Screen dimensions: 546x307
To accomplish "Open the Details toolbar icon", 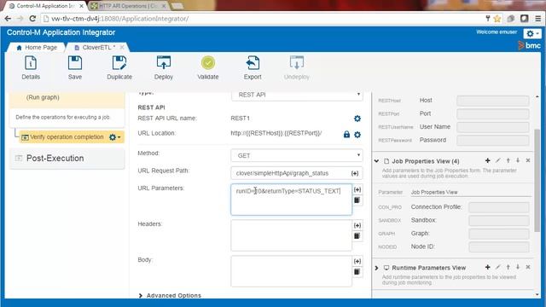I will [31, 68].
